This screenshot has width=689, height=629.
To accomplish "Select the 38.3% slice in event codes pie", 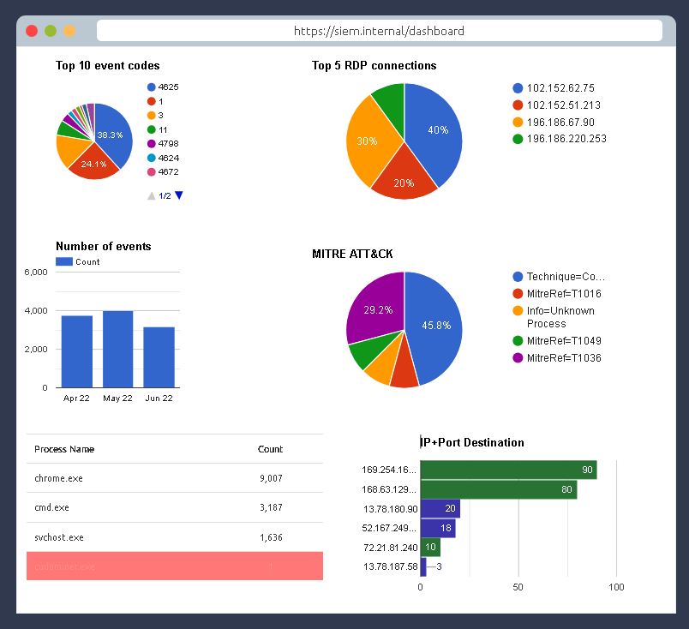I will 113,135.
